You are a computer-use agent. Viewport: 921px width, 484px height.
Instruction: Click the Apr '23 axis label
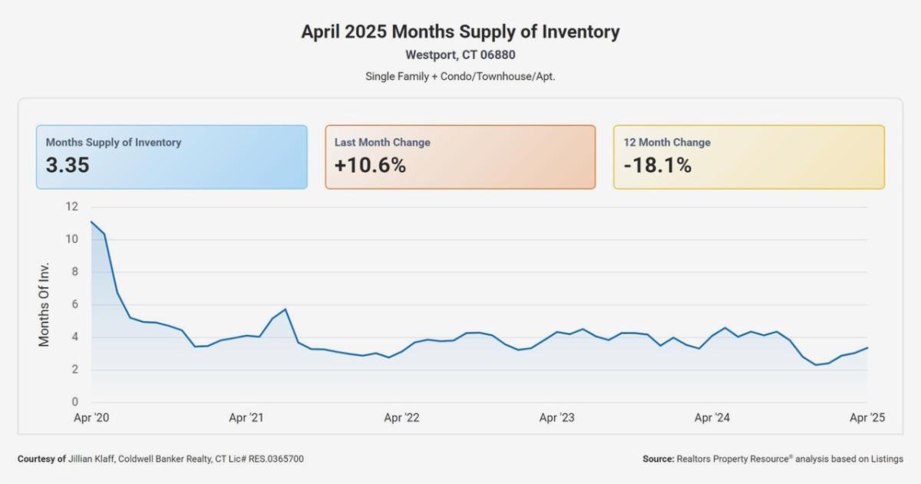click(x=556, y=418)
